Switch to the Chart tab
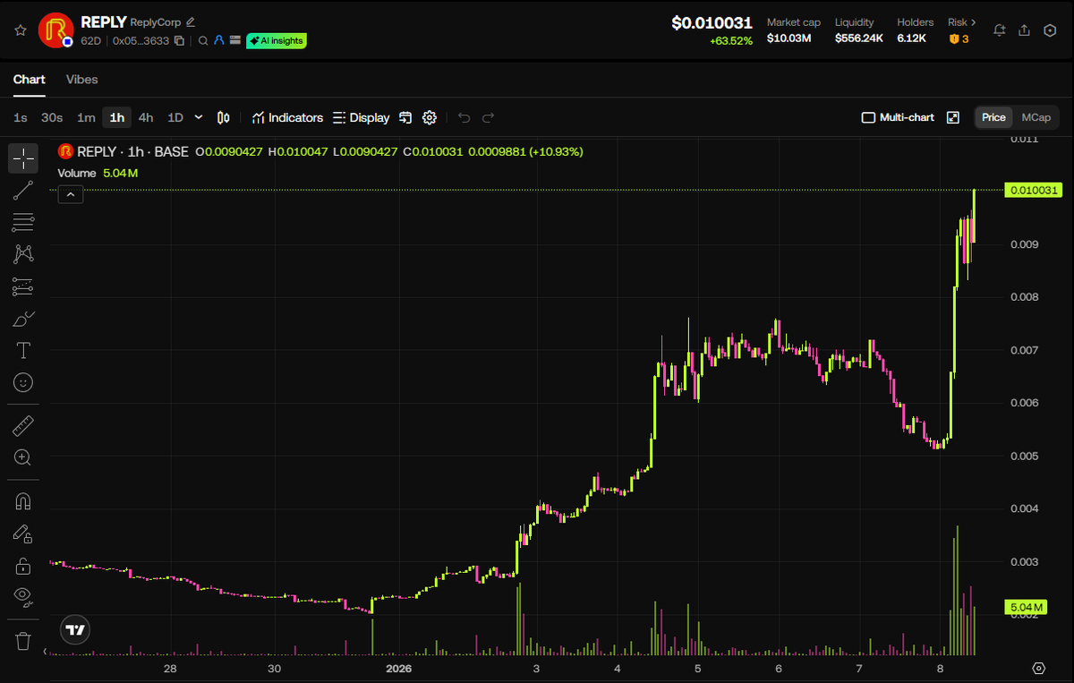The height and width of the screenshot is (683, 1074). 29,80
